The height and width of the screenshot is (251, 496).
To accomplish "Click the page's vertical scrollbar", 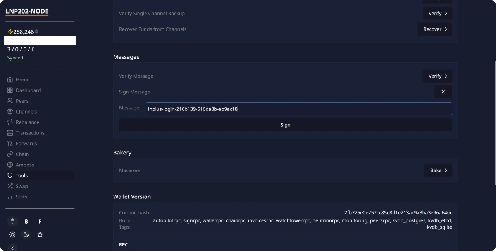I will coord(494,124).
